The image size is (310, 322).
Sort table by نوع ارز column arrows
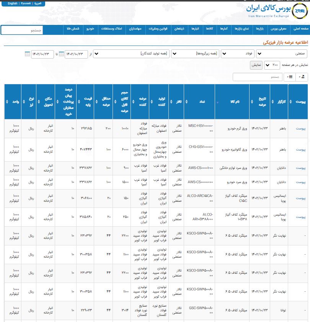pos(24,101)
